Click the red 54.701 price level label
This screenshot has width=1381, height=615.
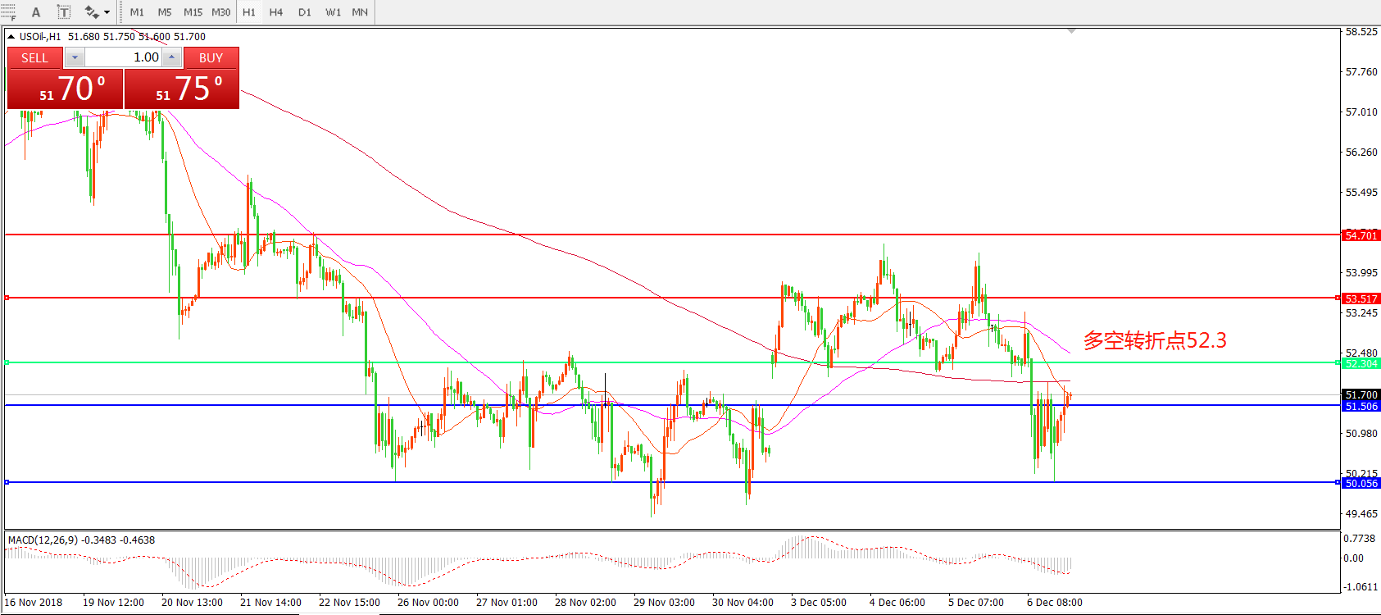[x=1361, y=235]
